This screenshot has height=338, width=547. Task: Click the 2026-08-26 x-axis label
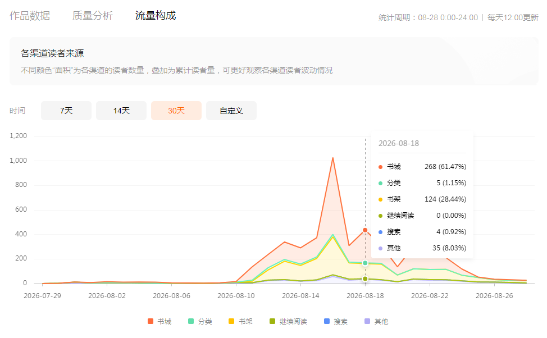[x=494, y=296]
